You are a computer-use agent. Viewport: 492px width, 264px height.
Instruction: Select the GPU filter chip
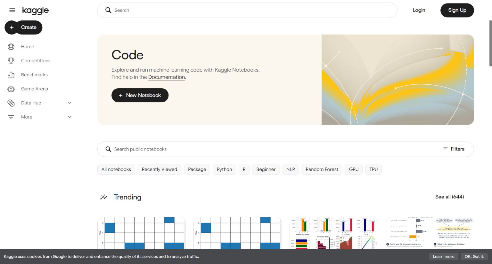354,169
